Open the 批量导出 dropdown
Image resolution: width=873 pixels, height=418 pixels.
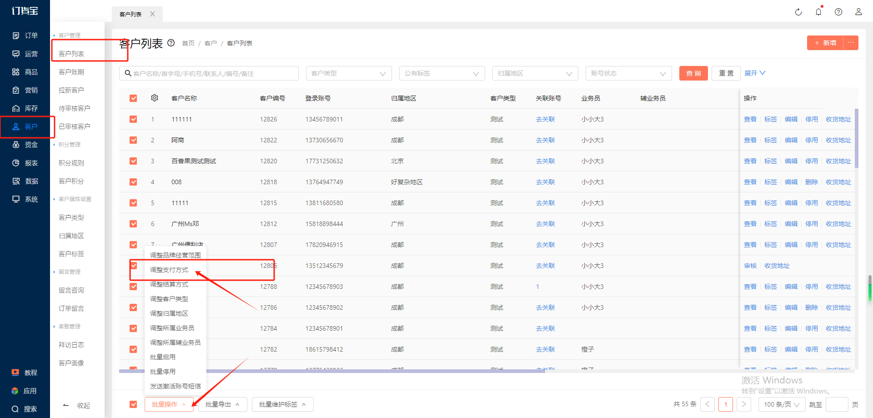[x=222, y=404]
